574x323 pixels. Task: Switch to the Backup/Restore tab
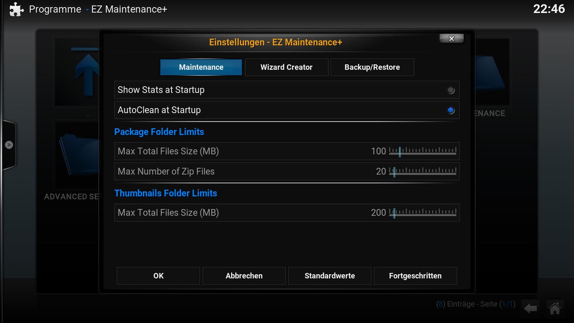pos(372,67)
